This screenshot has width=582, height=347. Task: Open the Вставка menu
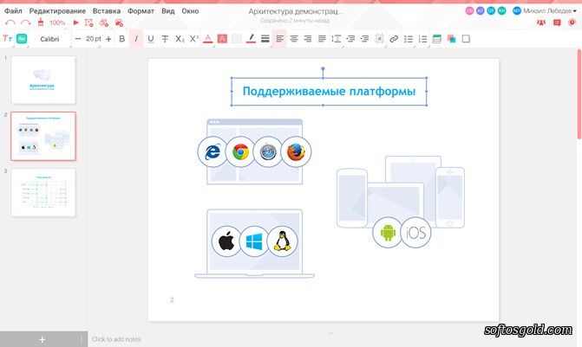(107, 11)
